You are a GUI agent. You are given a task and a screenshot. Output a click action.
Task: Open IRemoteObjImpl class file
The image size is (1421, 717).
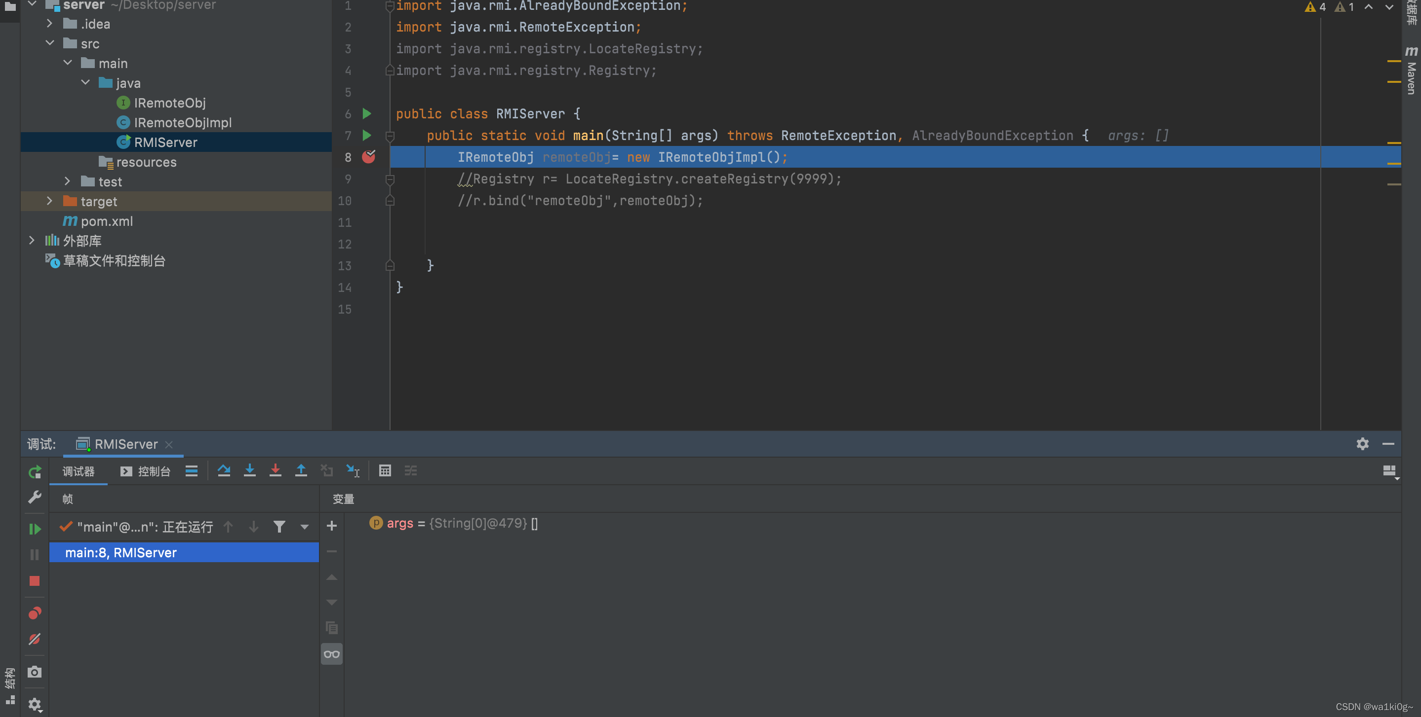(174, 122)
